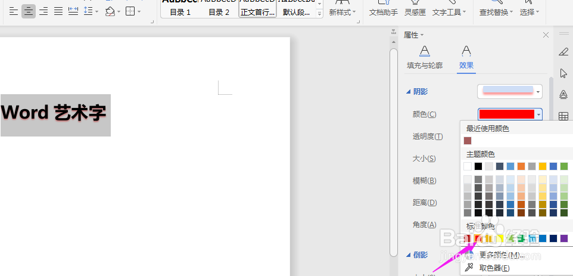The width and height of the screenshot is (573, 276).
Task: Click the 模糊(B) label
Action: click(x=425, y=180)
